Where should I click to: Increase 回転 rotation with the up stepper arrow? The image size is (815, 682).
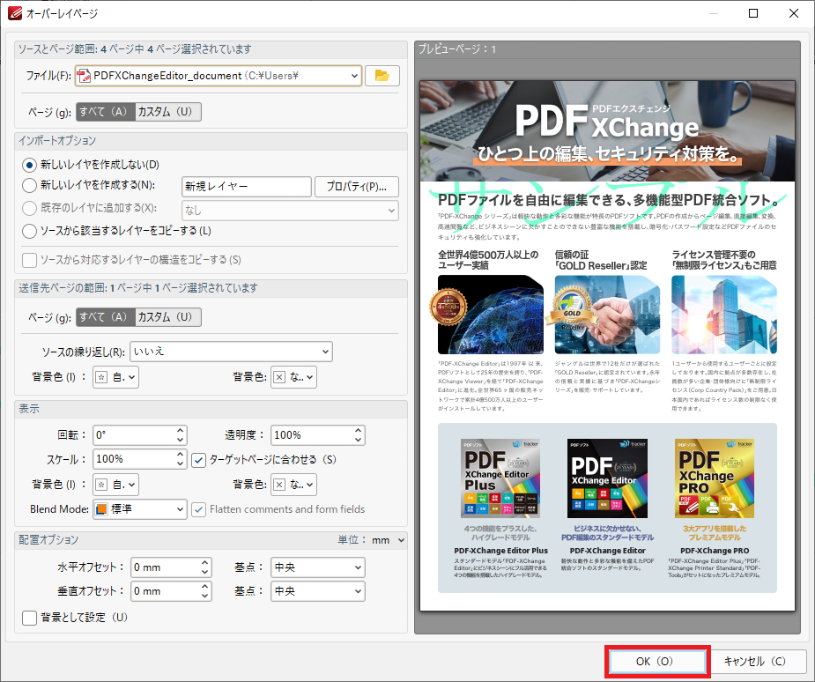(x=181, y=431)
